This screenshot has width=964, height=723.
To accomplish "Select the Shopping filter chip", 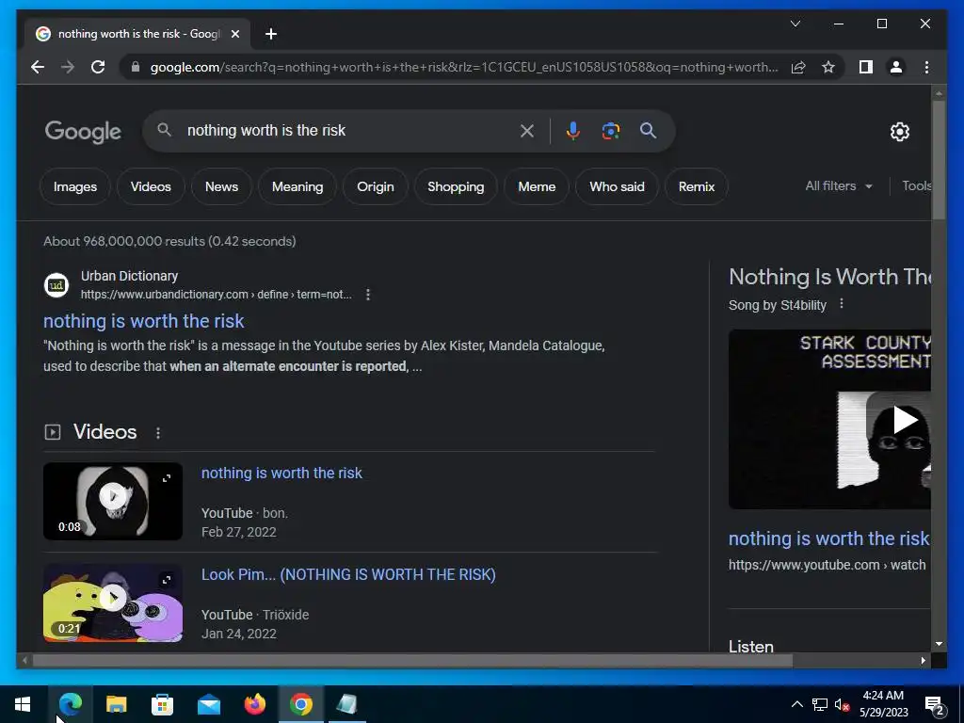I will pos(456,186).
